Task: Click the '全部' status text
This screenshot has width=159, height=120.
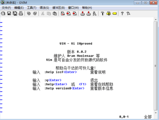Action: (x=148, y=117)
